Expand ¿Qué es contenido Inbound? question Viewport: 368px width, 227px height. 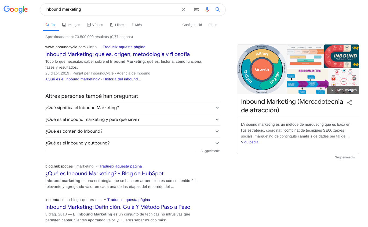[133, 131]
